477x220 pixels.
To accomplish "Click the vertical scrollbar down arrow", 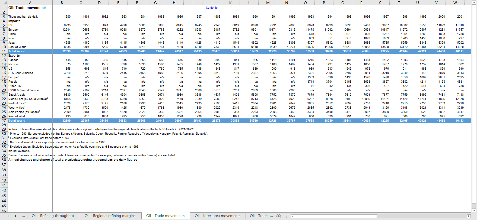I will (474, 211).
